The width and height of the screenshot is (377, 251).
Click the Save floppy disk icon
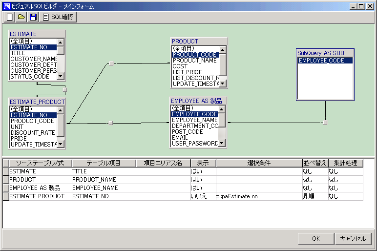(x=33, y=17)
